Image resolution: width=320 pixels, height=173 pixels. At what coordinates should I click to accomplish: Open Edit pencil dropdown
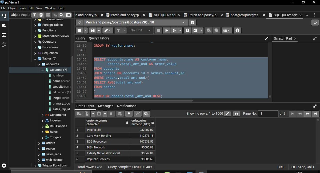(108, 30)
